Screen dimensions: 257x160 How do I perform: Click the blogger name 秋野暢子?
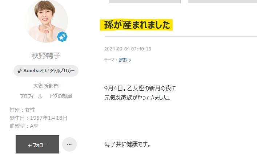coord(46,56)
